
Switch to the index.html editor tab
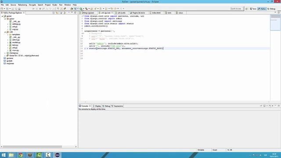point(156,13)
